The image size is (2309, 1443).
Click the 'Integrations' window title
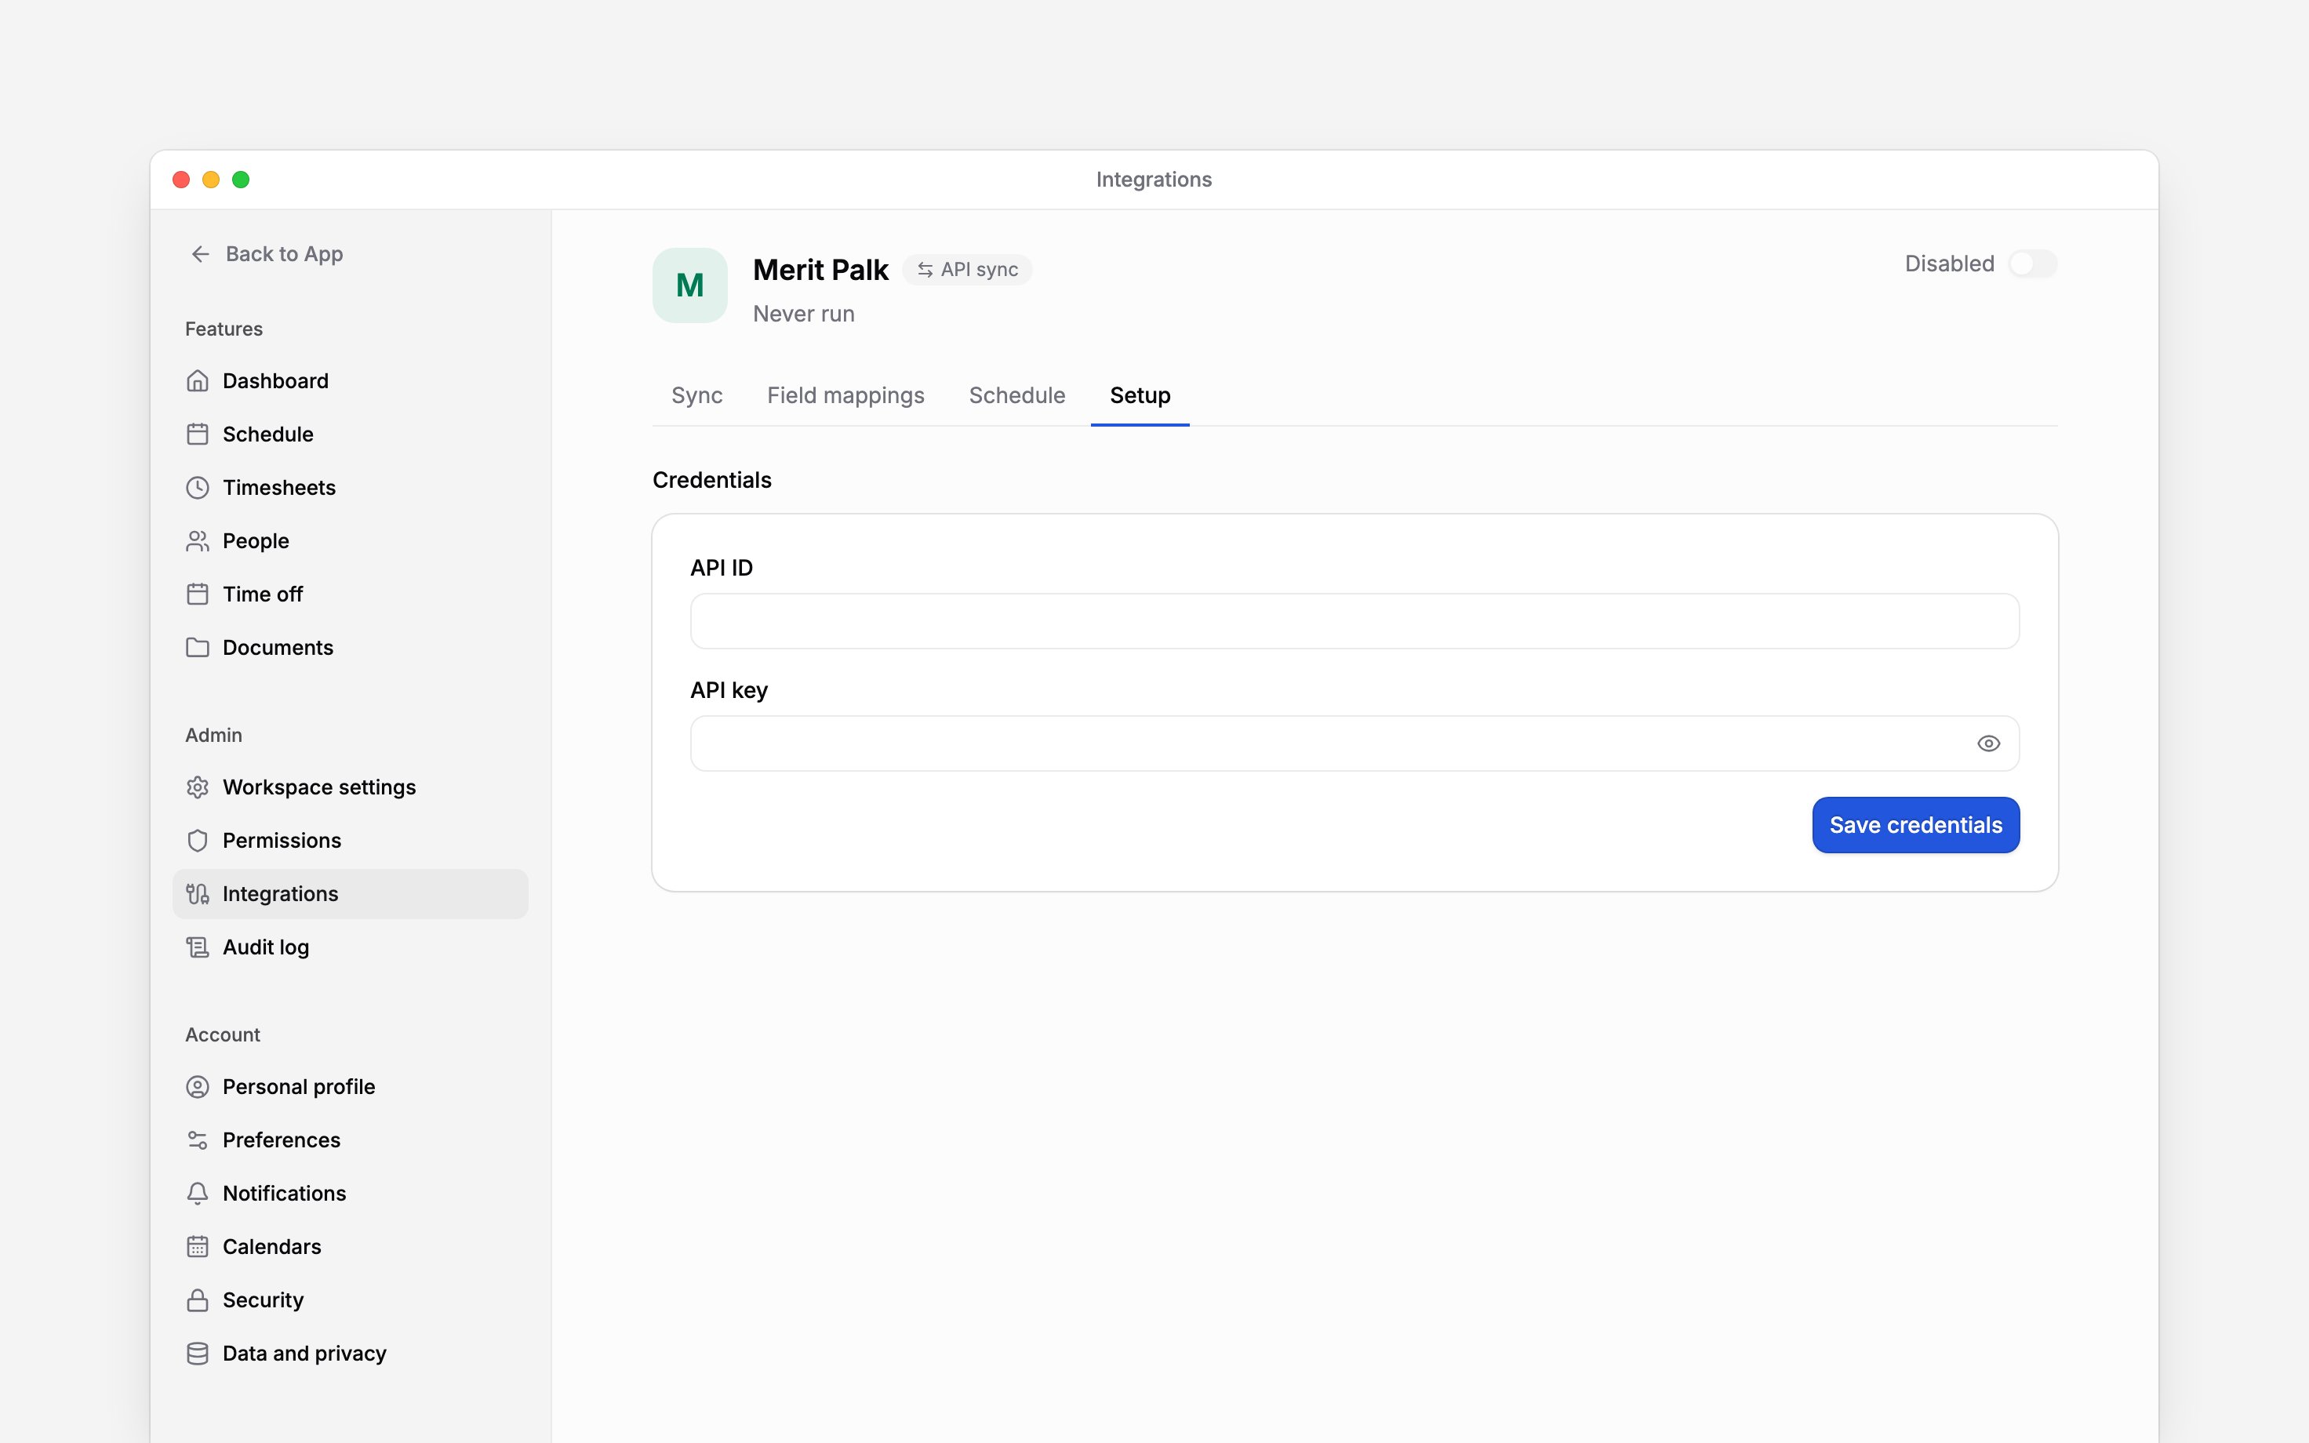point(1154,180)
